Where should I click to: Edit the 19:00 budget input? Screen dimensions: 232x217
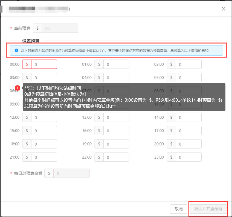[116, 144]
